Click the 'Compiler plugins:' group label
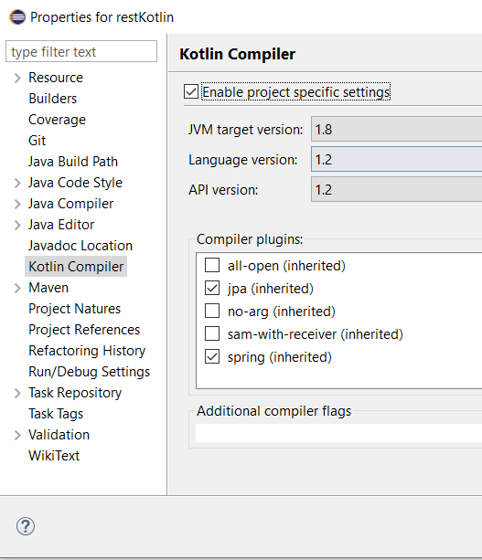 (250, 239)
